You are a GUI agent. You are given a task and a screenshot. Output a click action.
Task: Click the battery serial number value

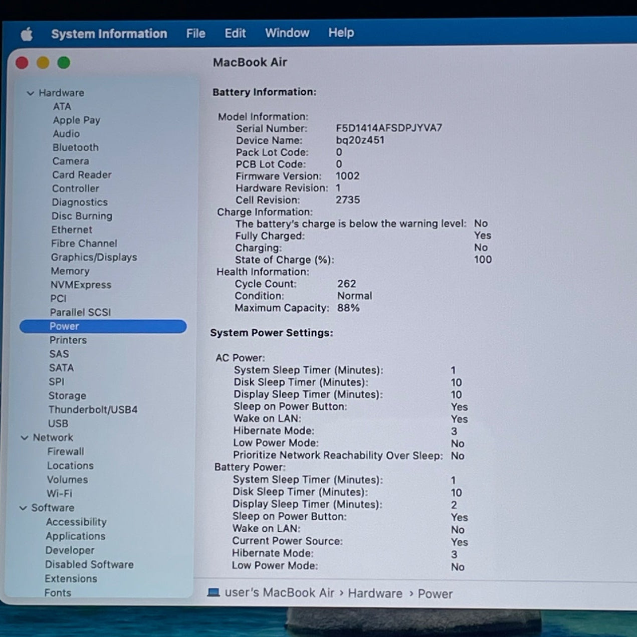[389, 128]
